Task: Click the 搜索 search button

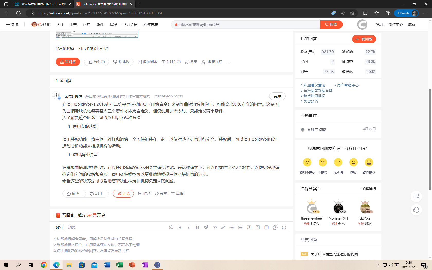Action: (331, 24)
